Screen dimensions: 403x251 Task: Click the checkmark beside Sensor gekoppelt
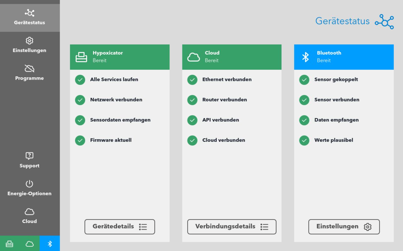(304, 80)
